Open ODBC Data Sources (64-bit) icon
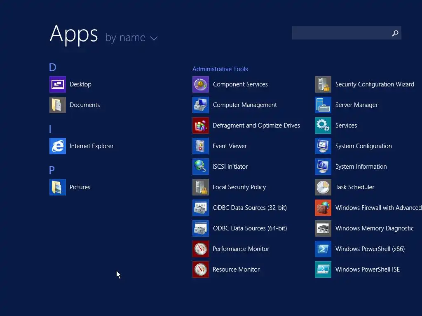Image resolution: width=422 pixels, height=316 pixels. point(201,228)
